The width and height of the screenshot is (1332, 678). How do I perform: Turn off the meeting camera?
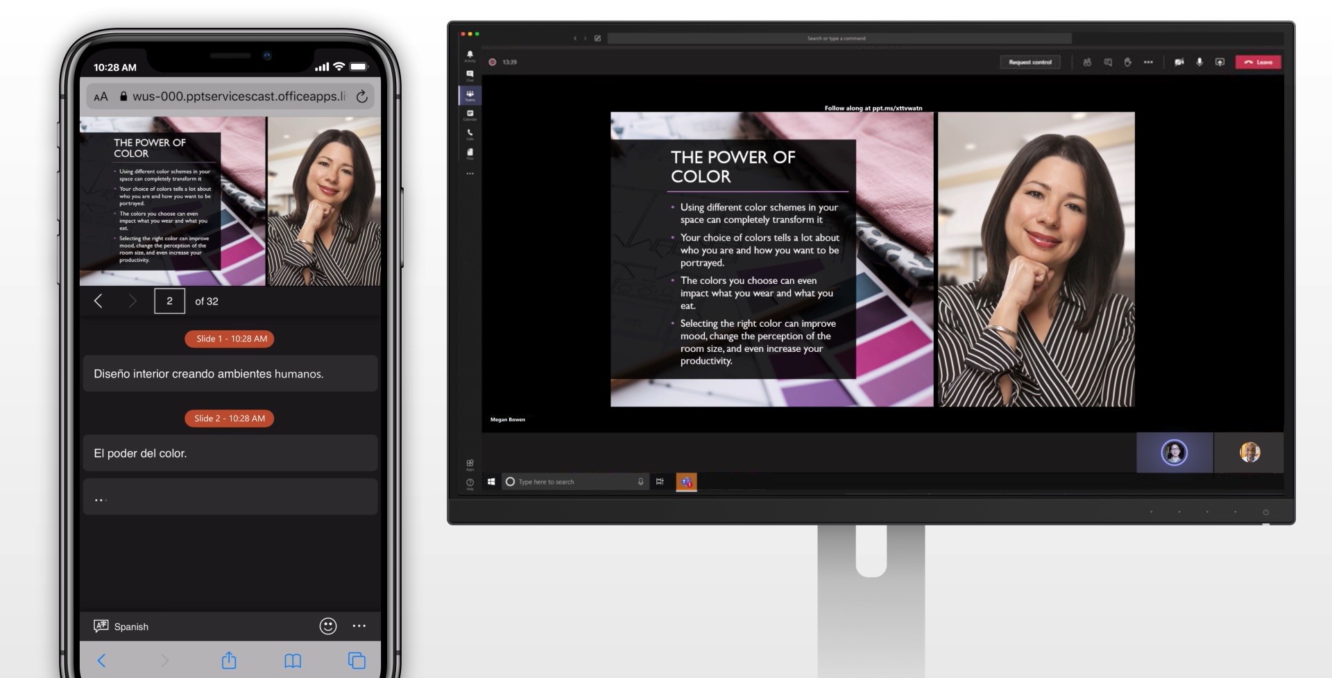click(1179, 62)
